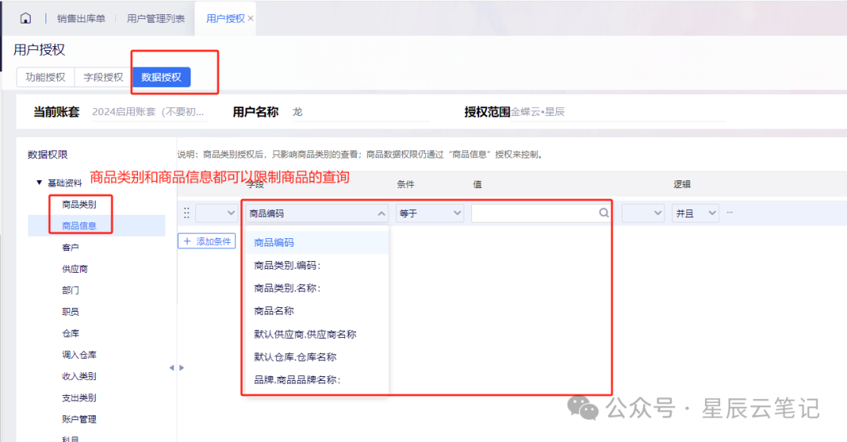Open 功能授权 tab
847x442 pixels.
click(45, 77)
